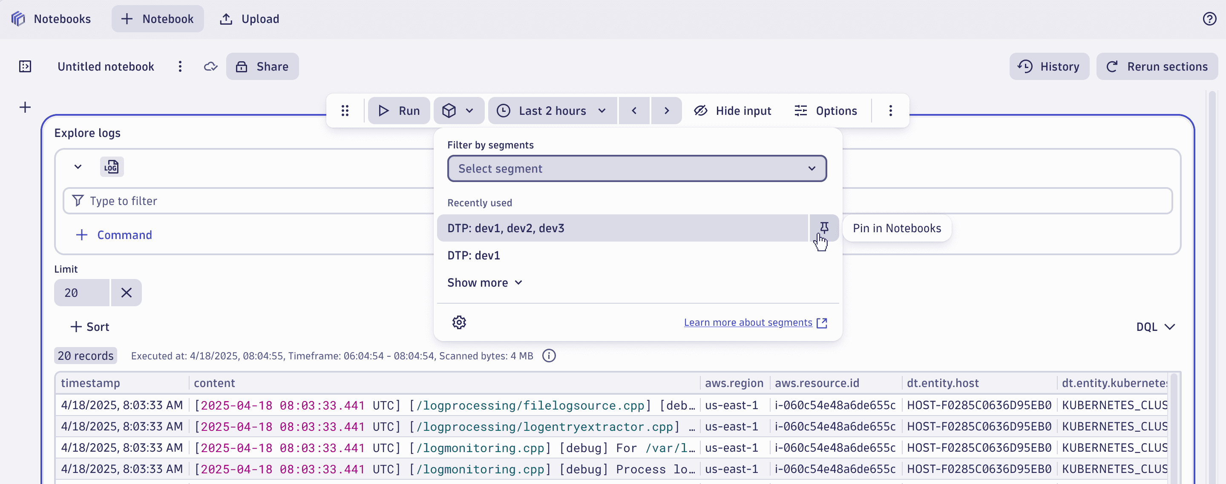Open the help question mark icon
This screenshot has height=484, width=1226.
1209,19
